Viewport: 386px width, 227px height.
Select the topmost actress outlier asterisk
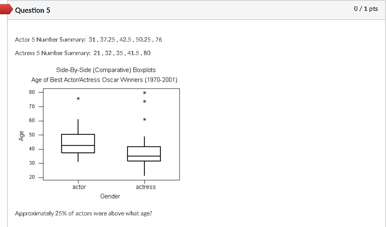tap(144, 92)
